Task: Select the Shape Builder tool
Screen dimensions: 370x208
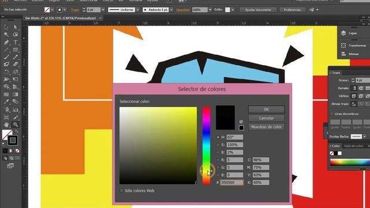Action: (x=6, y=87)
